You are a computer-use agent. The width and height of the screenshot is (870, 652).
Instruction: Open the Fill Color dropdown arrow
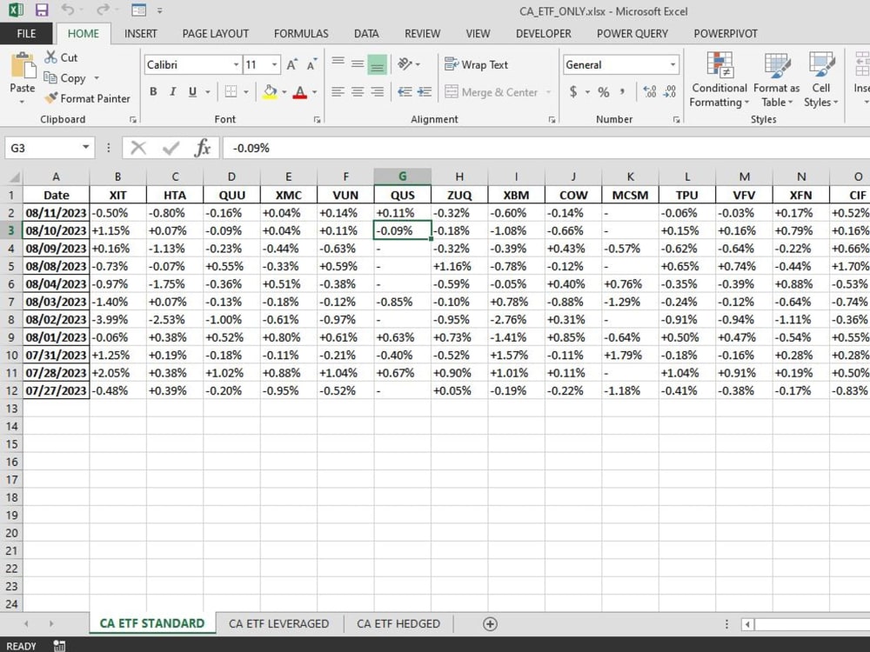(284, 92)
